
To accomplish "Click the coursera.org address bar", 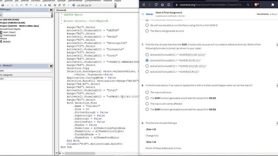I will click(211, 5).
